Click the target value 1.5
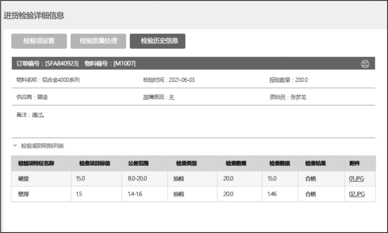The height and width of the screenshot is (233, 388). (79, 194)
